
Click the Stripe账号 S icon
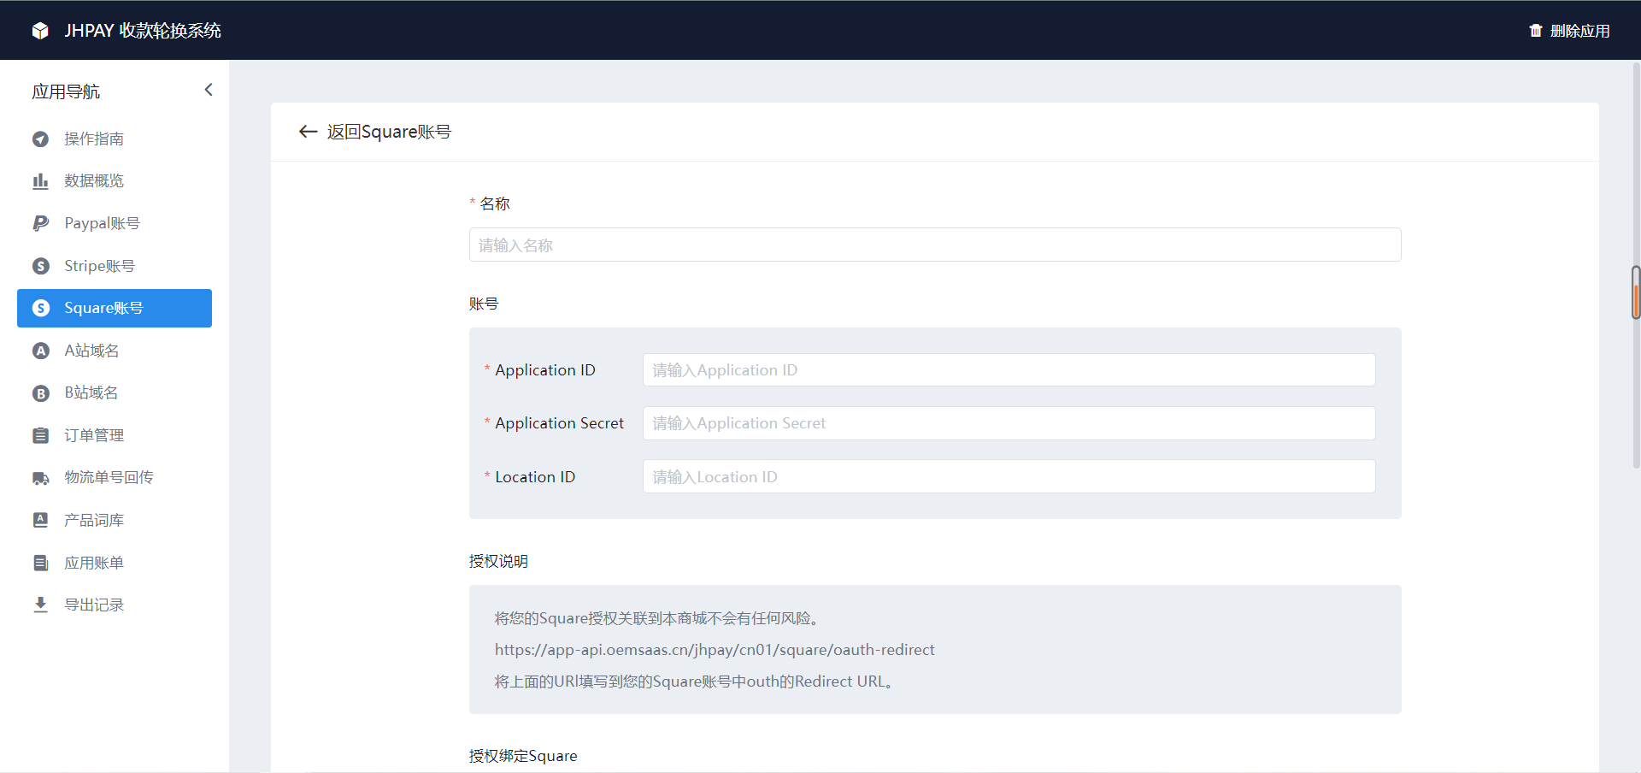(x=40, y=266)
